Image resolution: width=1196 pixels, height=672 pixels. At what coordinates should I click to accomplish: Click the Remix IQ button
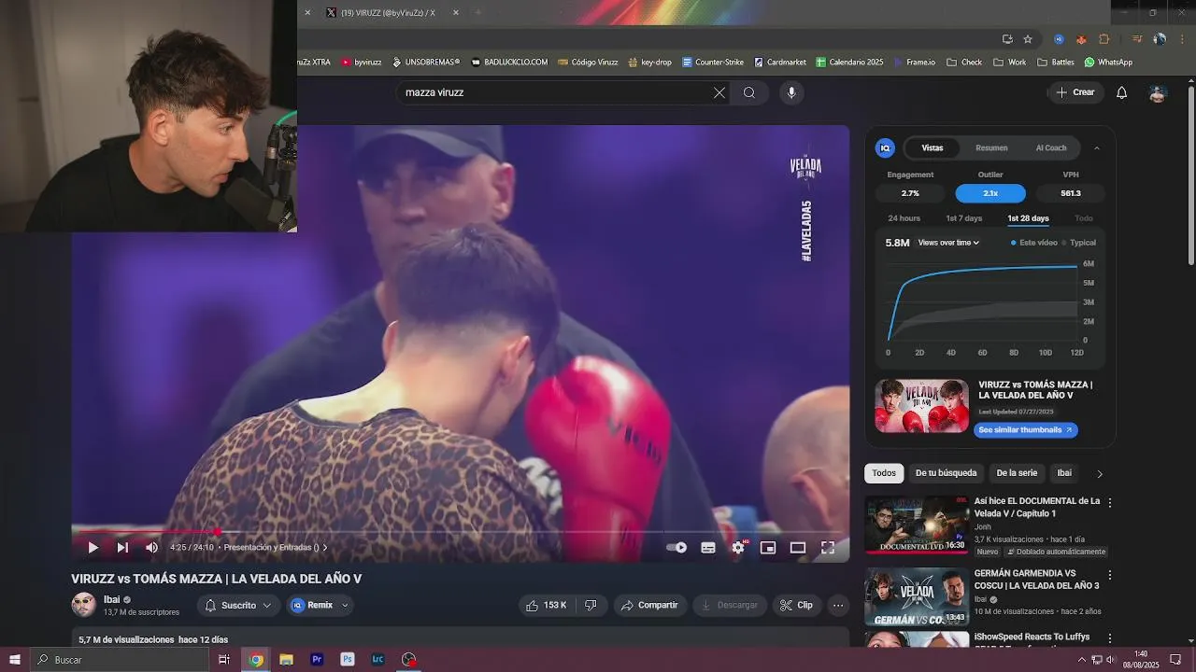click(312, 605)
